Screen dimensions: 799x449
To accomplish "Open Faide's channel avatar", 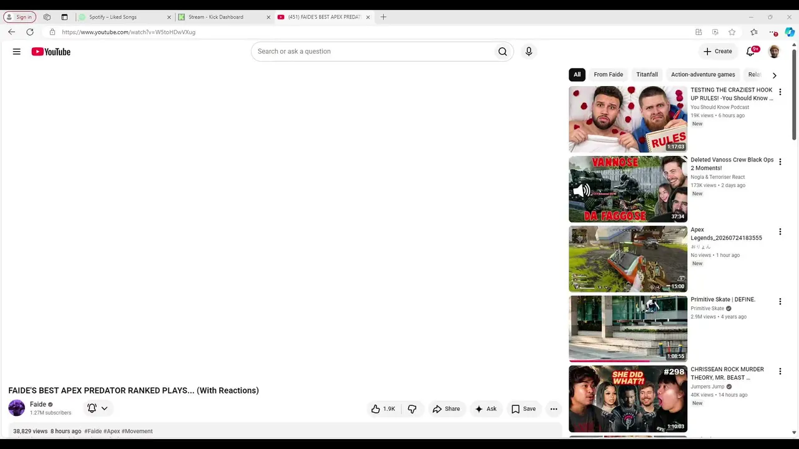I will point(17,408).
